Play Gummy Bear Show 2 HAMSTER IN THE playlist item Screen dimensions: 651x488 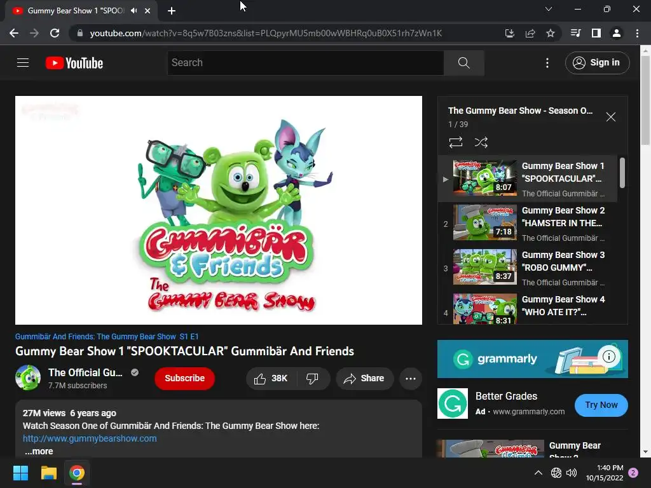point(528,223)
